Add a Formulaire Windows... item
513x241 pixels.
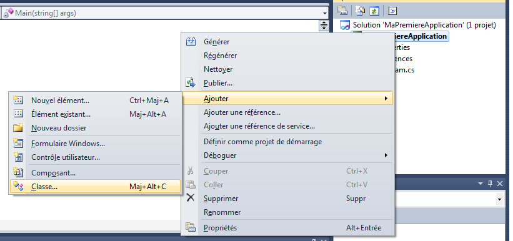pos(95,144)
